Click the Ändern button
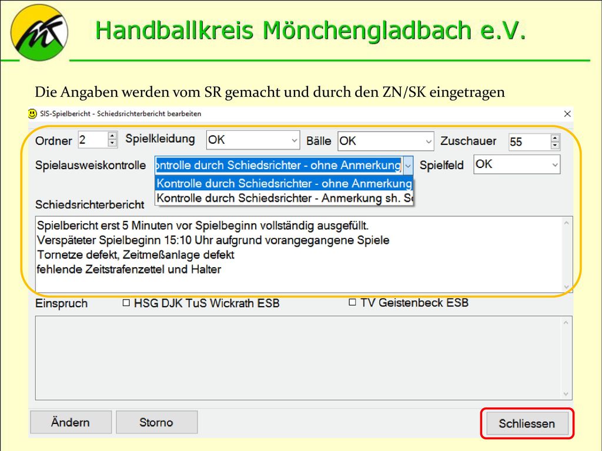 pyautogui.click(x=71, y=422)
